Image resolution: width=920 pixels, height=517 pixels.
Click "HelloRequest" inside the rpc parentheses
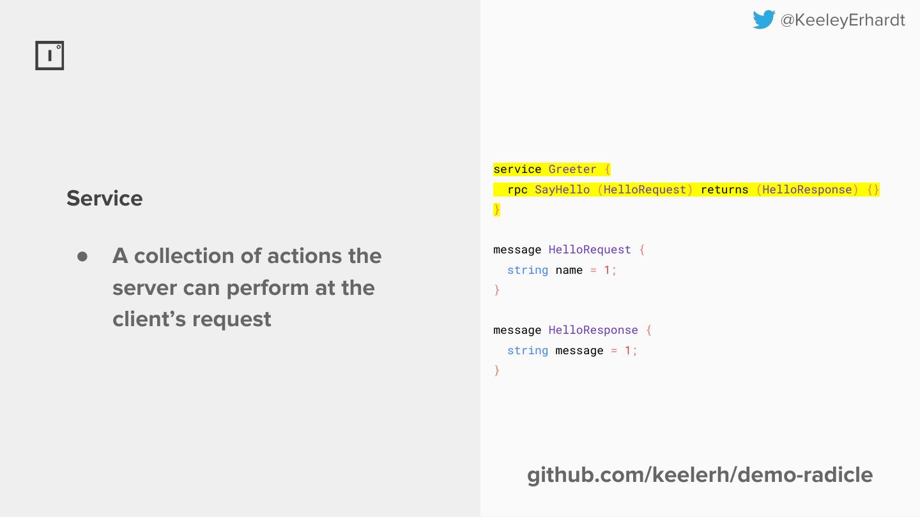click(645, 190)
